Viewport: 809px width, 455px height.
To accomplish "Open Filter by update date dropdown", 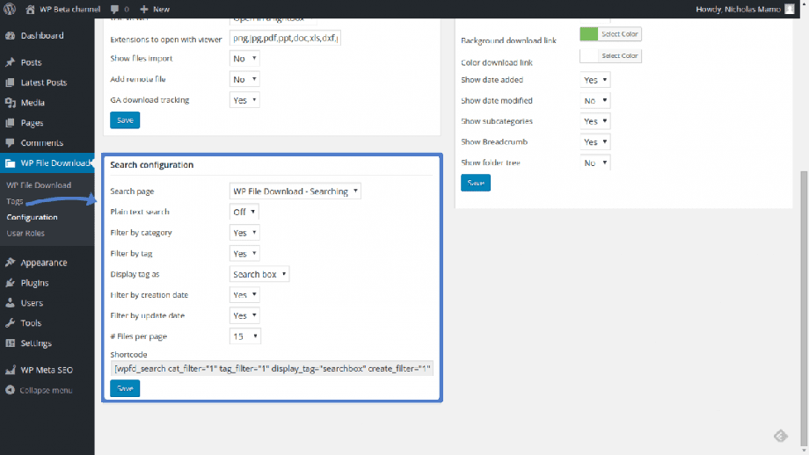I will coord(244,315).
